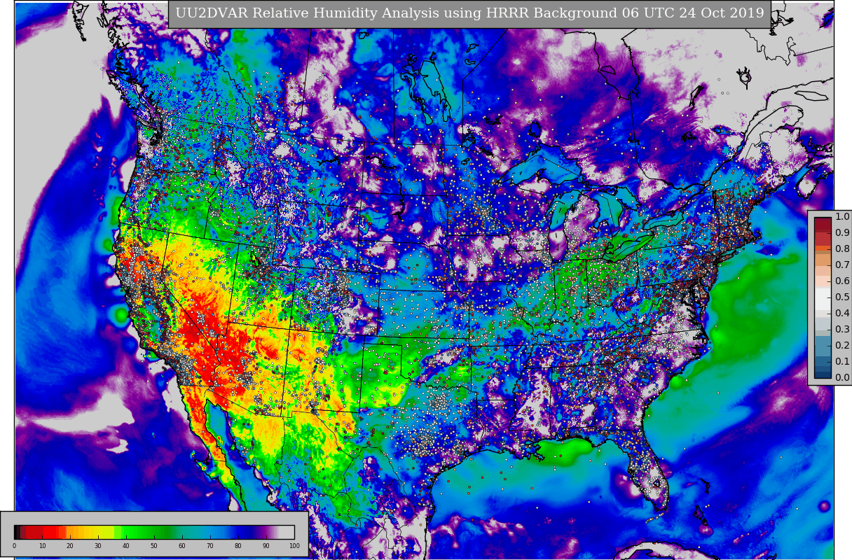Click the '0.7' label on the right legend
Image resolution: width=852 pixels, height=560 pixels.
point(842,265)
